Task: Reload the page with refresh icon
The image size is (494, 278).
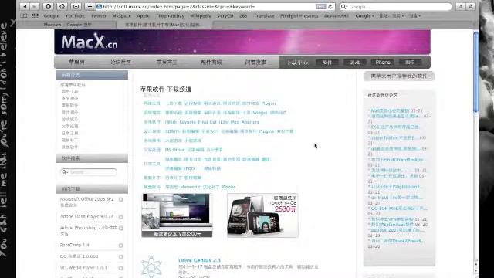Action: [330, 7]
